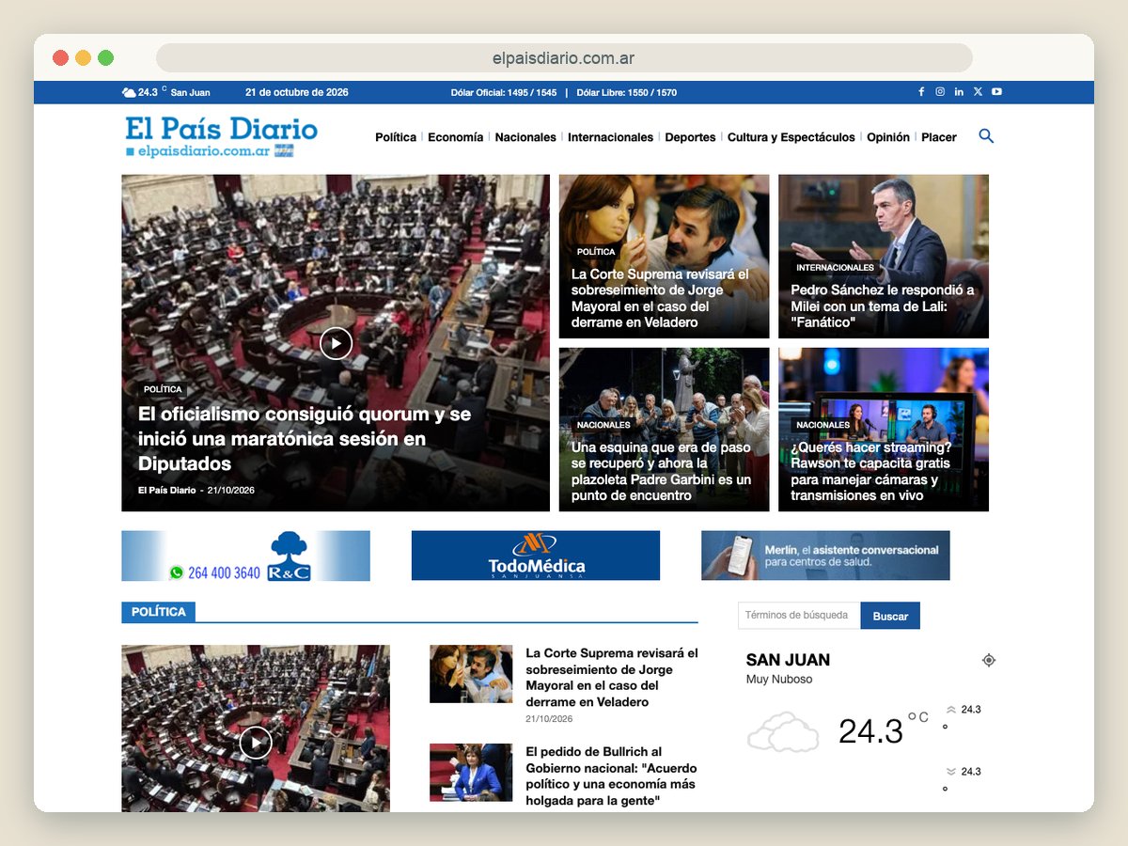Screen dimensions: 1128x846
Task: Go to the Nacionales section
Action: tap(525, 137)
